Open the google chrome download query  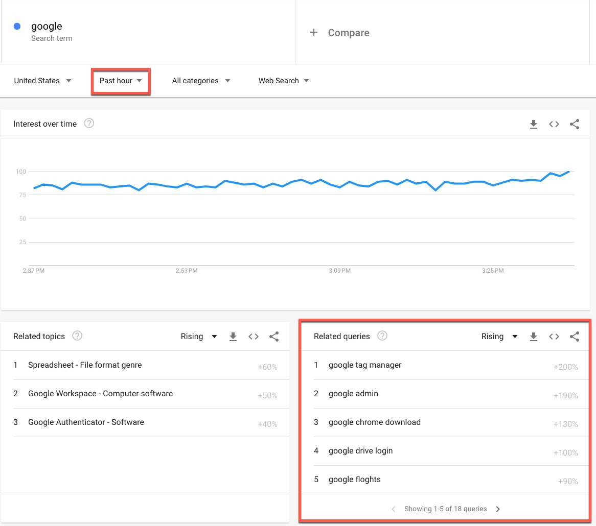[x=374, y=422]
